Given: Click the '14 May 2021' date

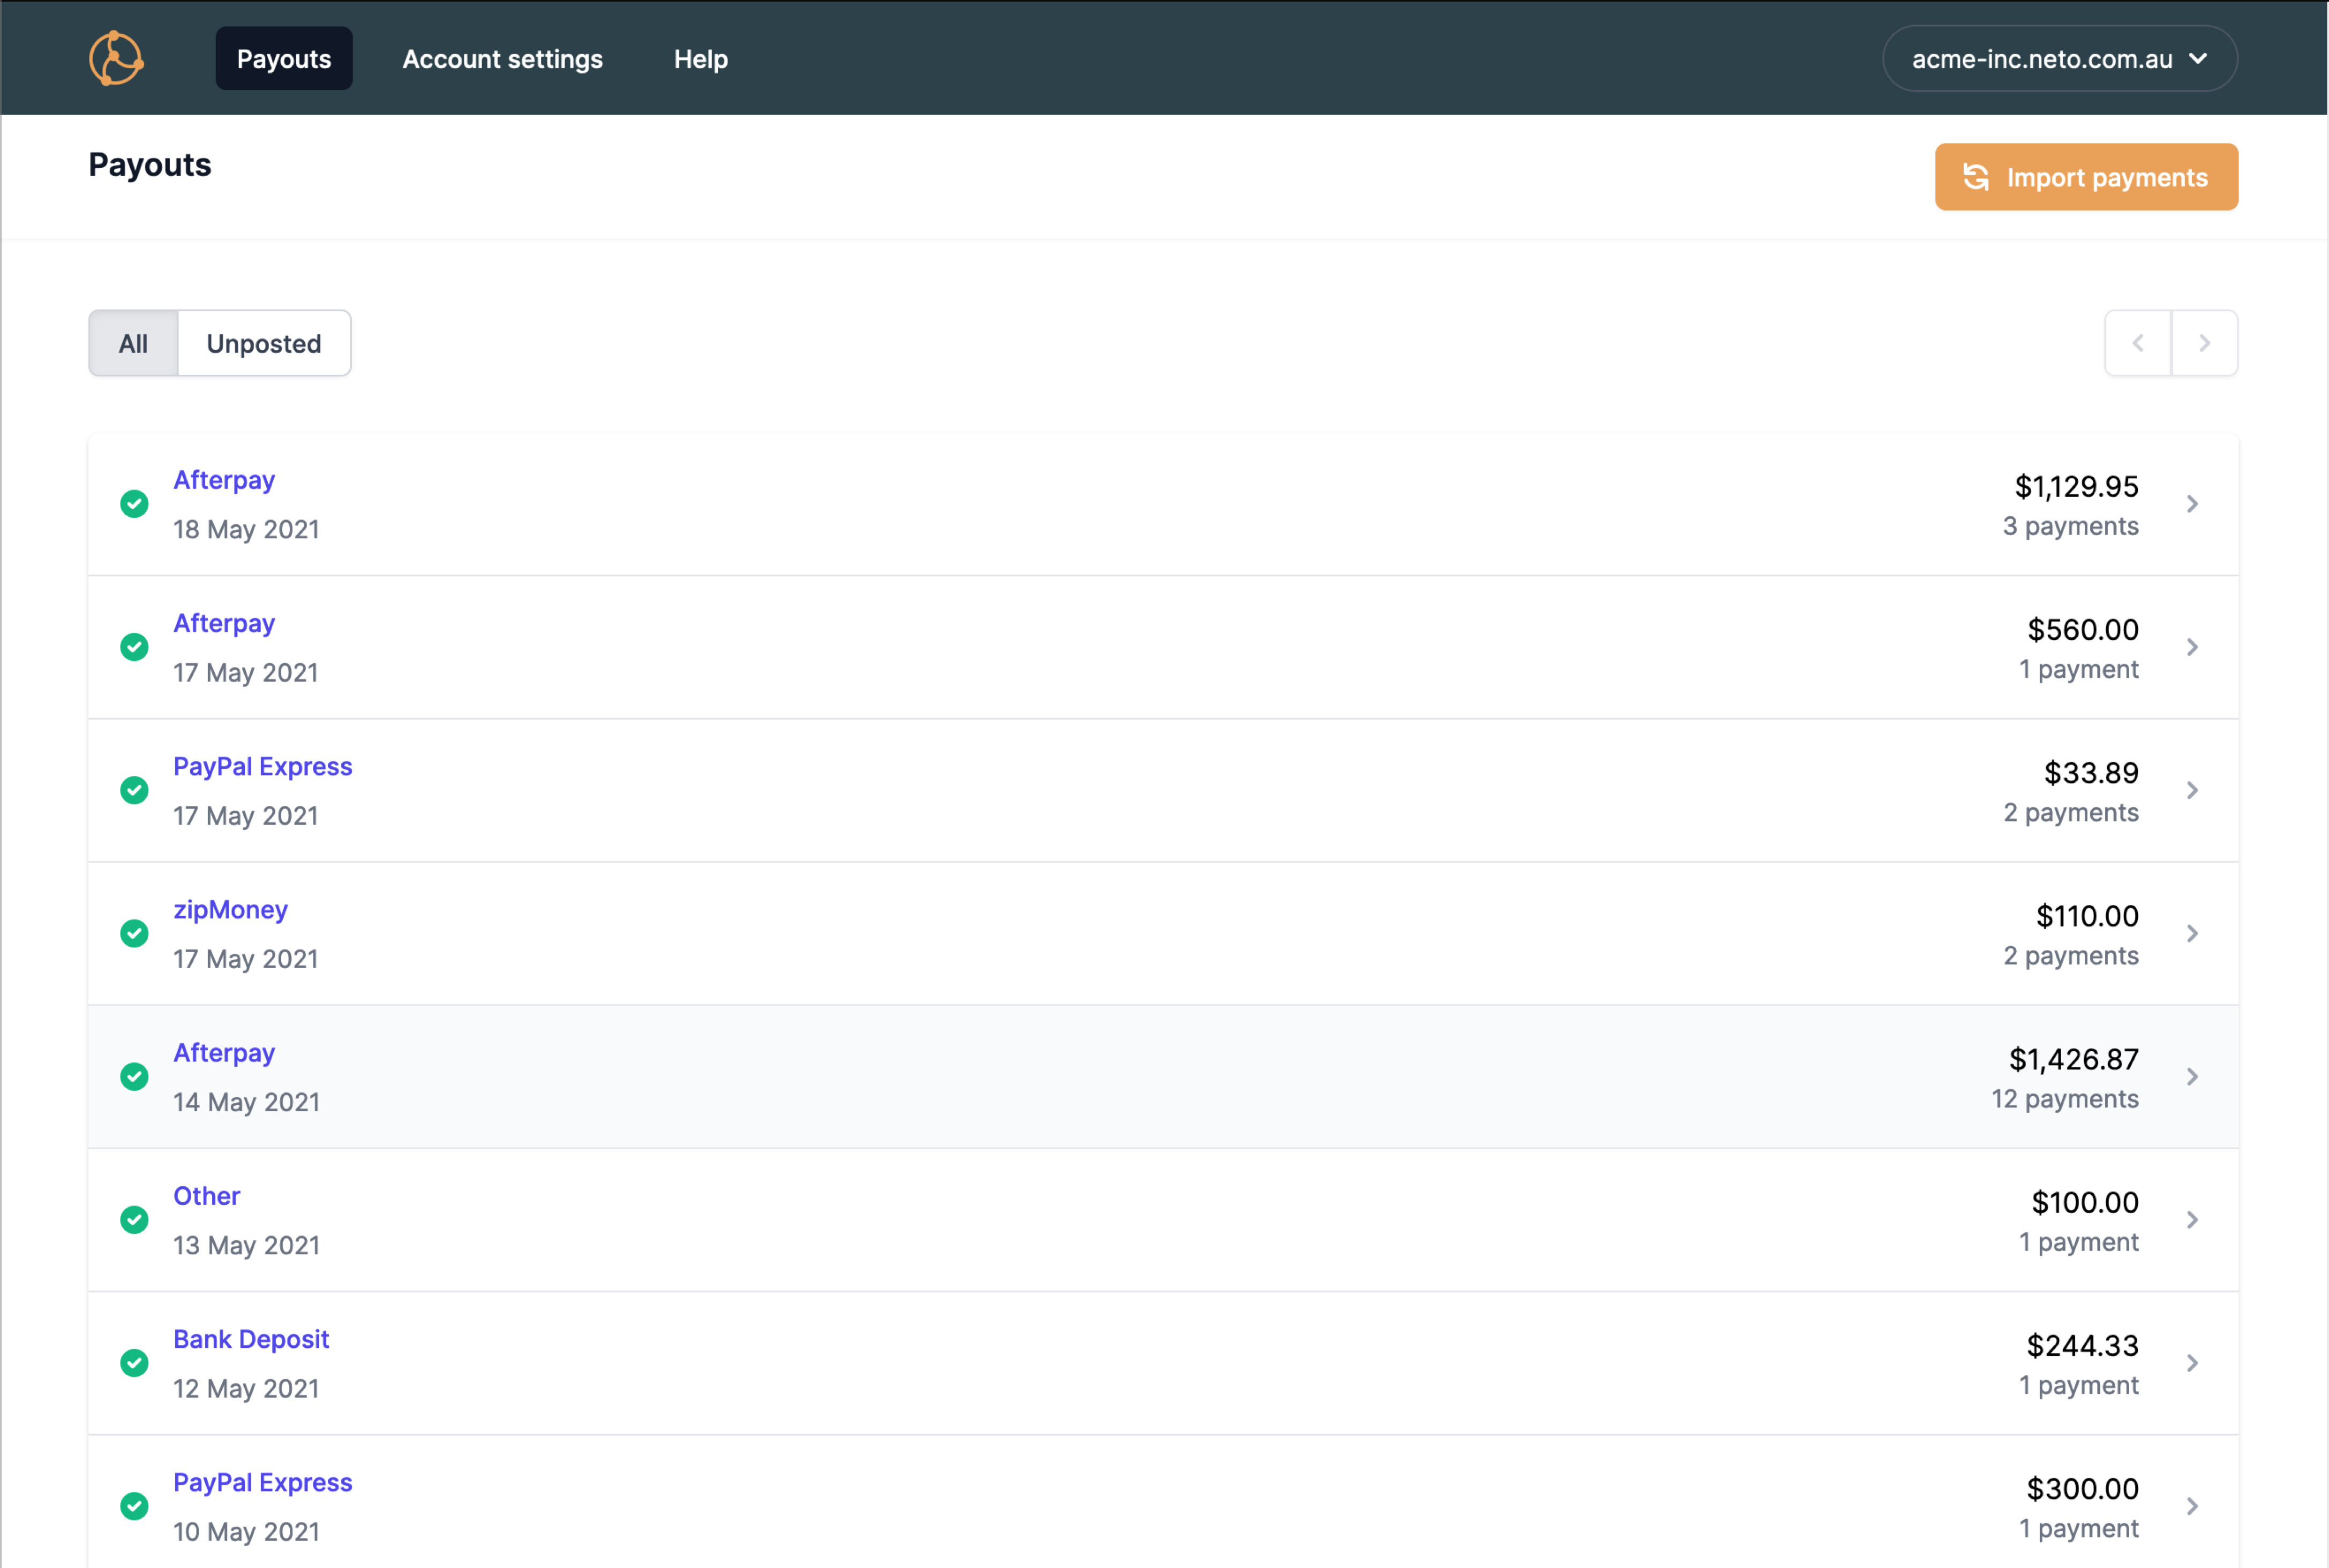Looking at the screenshot, I should coord(246,1102).
